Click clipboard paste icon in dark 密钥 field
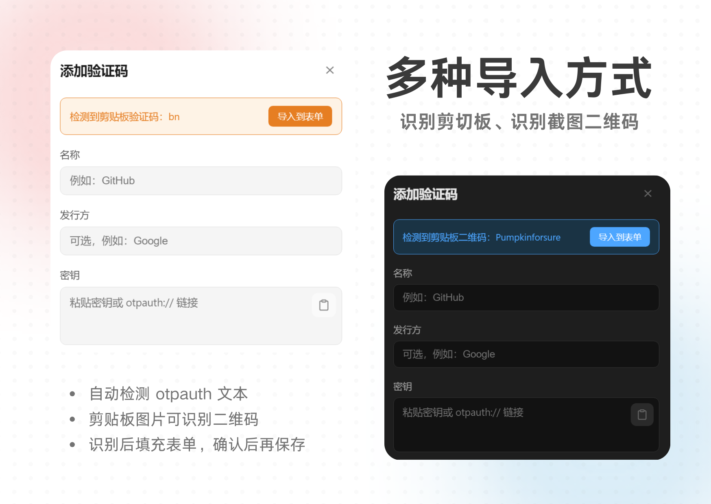This screenshot has height=504, width=711. (x=642, y=415)
